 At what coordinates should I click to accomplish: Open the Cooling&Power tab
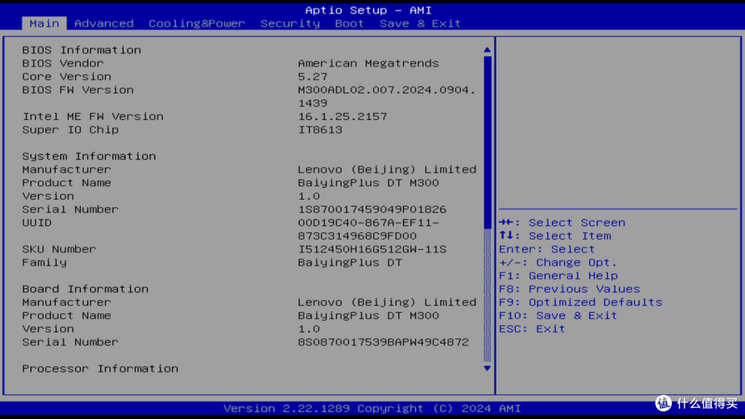tap(197, 23)
